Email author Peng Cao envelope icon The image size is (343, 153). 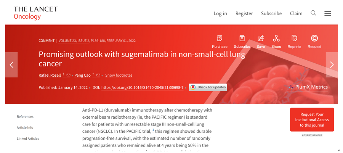point(98,75)
